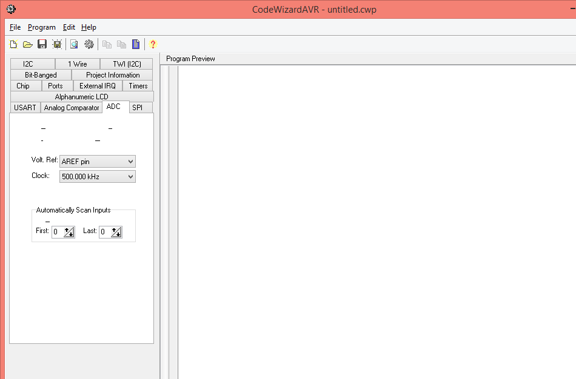Open a project with the folder icon
The height and width of the screenshot is (379, 576).
click(27, 44)
